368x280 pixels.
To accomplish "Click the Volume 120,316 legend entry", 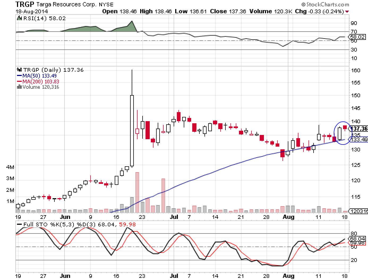I will (x=41, y=87).
